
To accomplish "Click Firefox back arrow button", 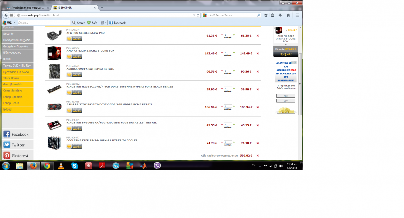I will coord(6,15).
